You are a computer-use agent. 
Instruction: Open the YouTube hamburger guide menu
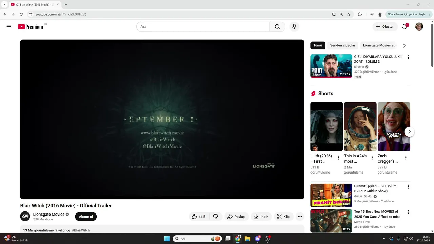pyautogui.click(x=9, y=27)
